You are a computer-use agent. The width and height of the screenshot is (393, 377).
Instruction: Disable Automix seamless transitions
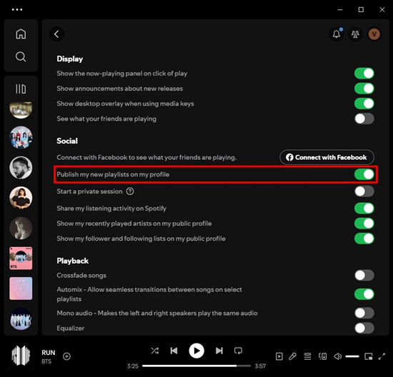(x=364, y=294)
